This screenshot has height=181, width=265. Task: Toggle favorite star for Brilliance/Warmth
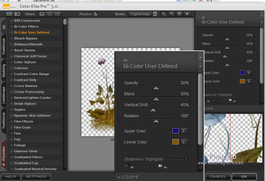point(11,44)
